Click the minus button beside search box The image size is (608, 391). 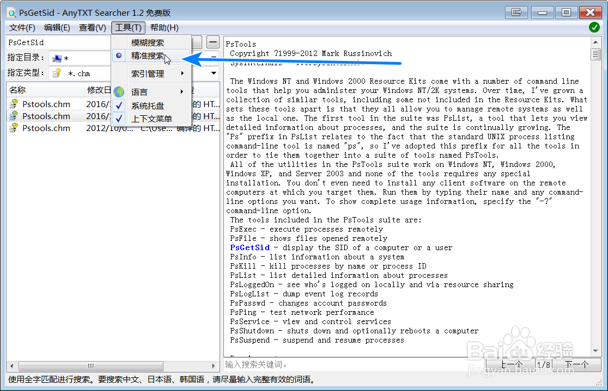coord(213,42)
